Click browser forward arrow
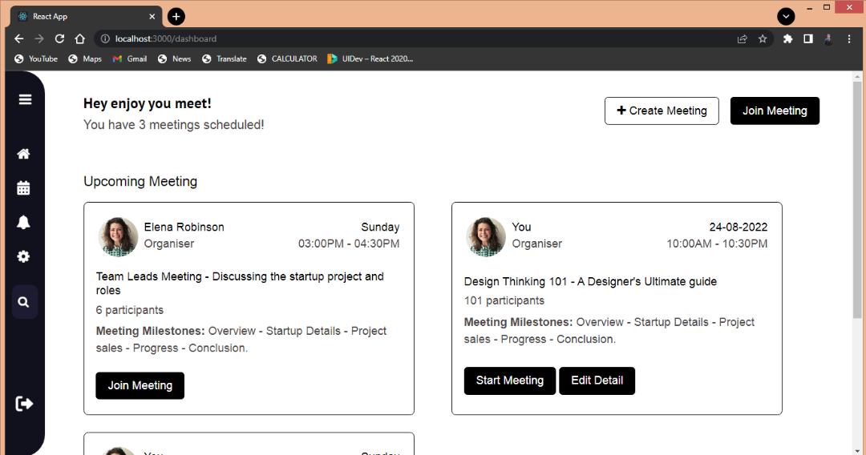Viewport: 866px width, 455px height. tap(39, 38)
